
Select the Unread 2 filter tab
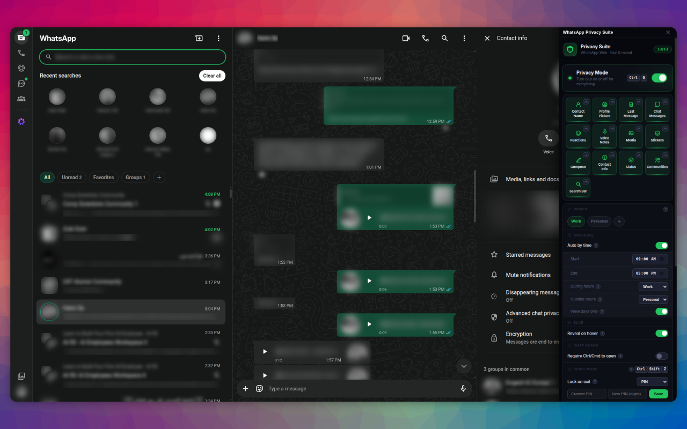[72, 177]
